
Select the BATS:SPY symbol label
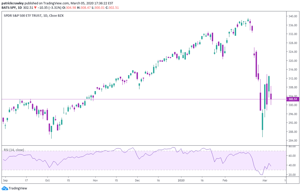[x=9, y=8]
